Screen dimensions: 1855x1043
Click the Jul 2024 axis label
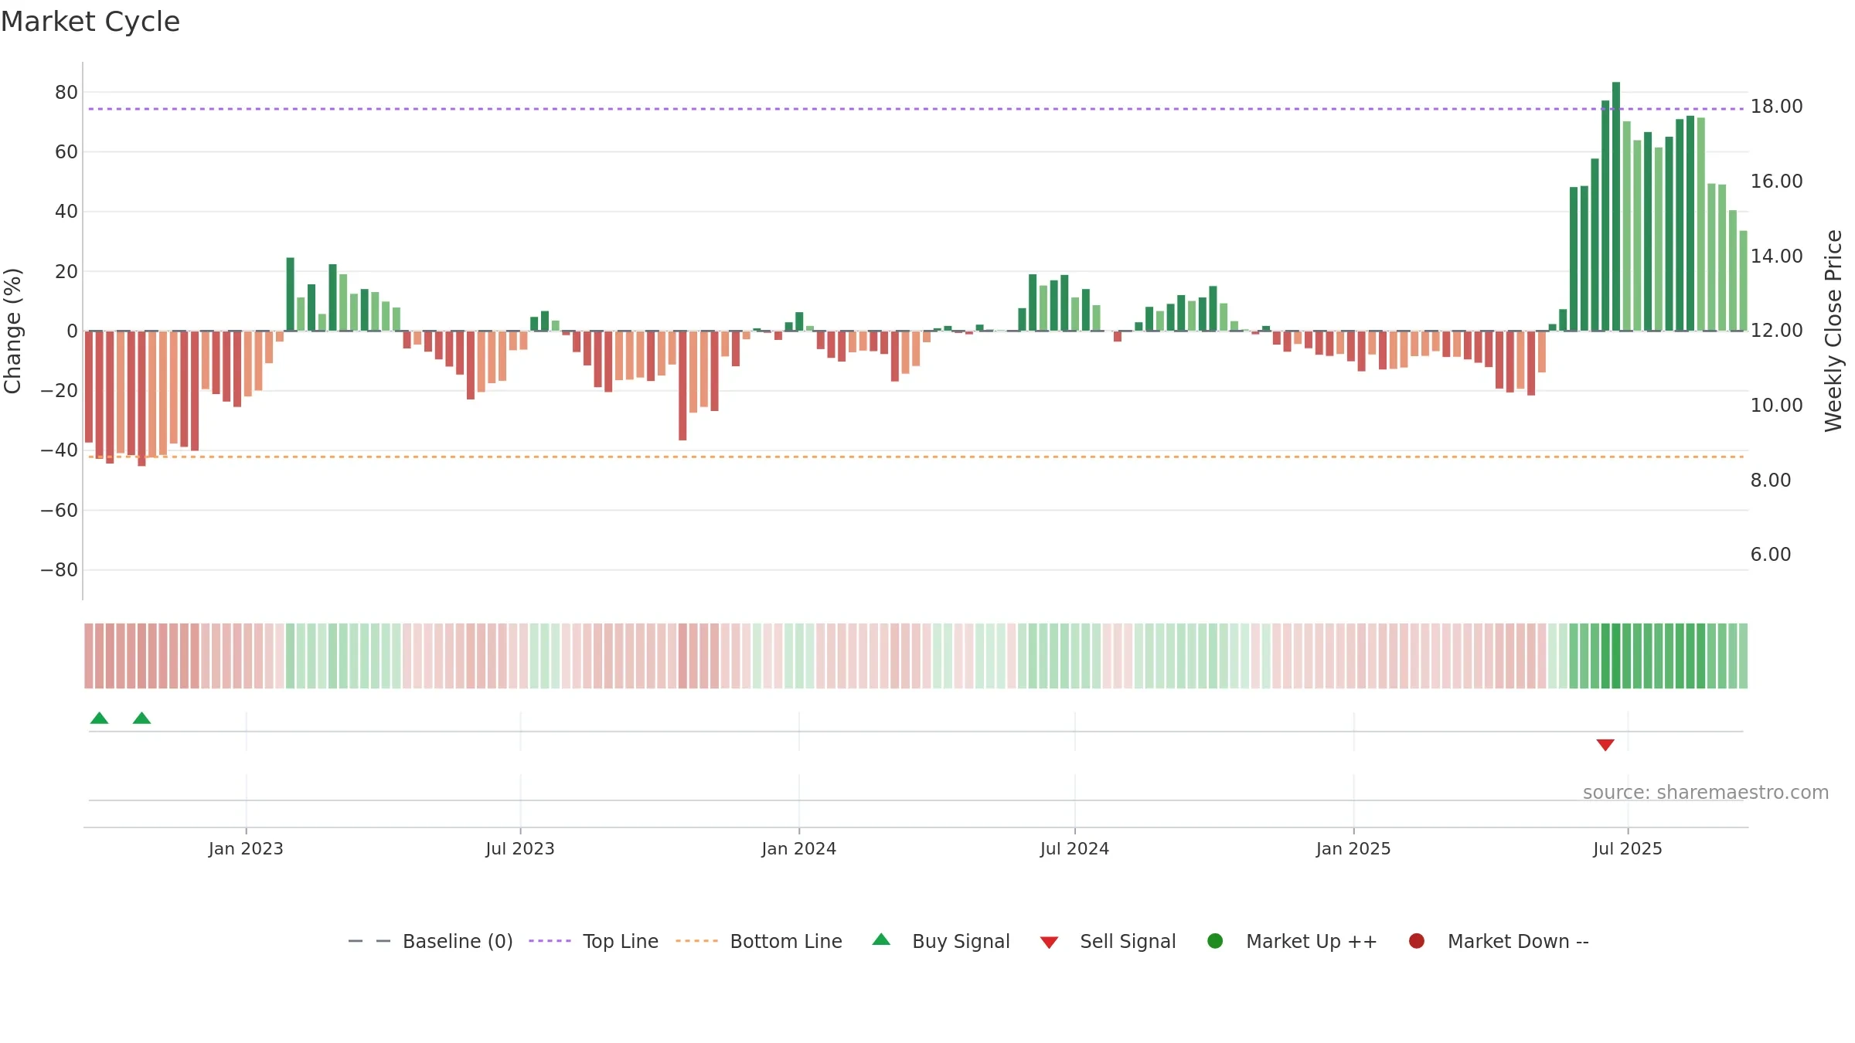[1074, 848]
